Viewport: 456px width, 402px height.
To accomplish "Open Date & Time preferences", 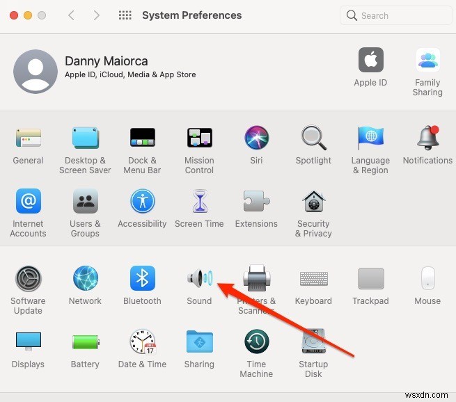I will click(143, 341).
